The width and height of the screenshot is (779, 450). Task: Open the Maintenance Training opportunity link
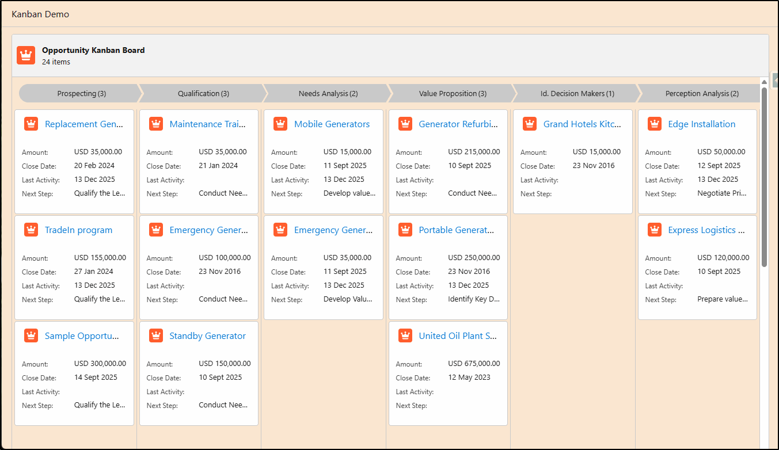[207, 124]
